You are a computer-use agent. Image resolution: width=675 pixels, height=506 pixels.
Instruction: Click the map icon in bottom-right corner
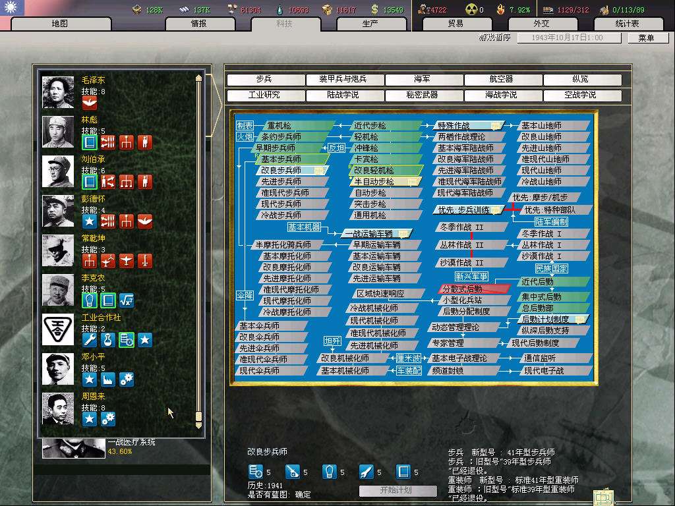click(603, 497)
